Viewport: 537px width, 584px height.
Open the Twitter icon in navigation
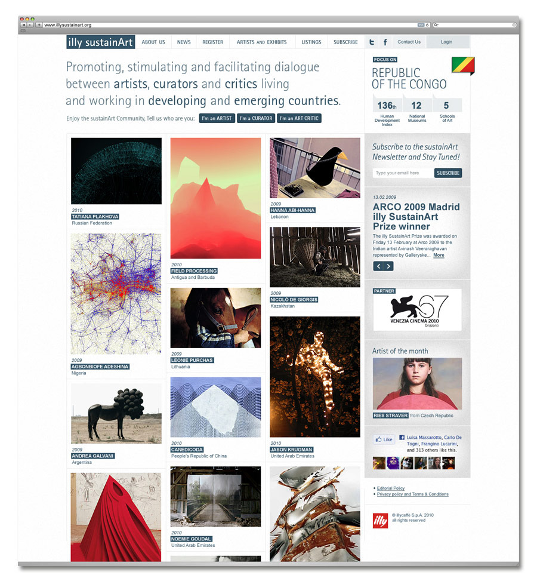371,42
